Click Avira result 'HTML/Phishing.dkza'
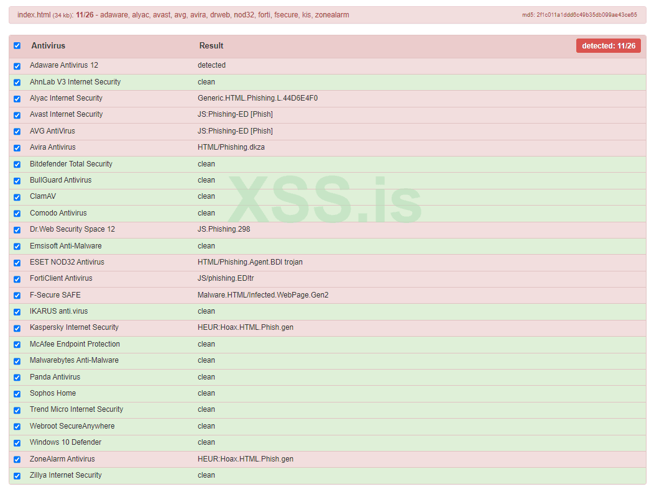Viewport: 649px width, 487px height. tap(231, 147)
